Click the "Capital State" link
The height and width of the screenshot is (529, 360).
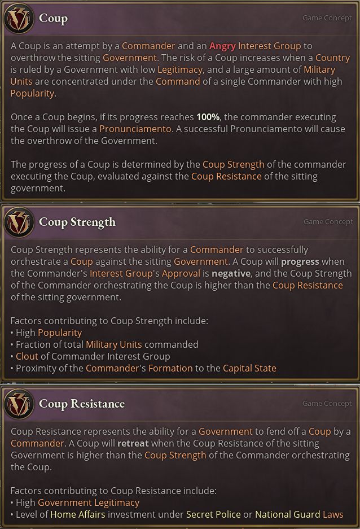249,368
